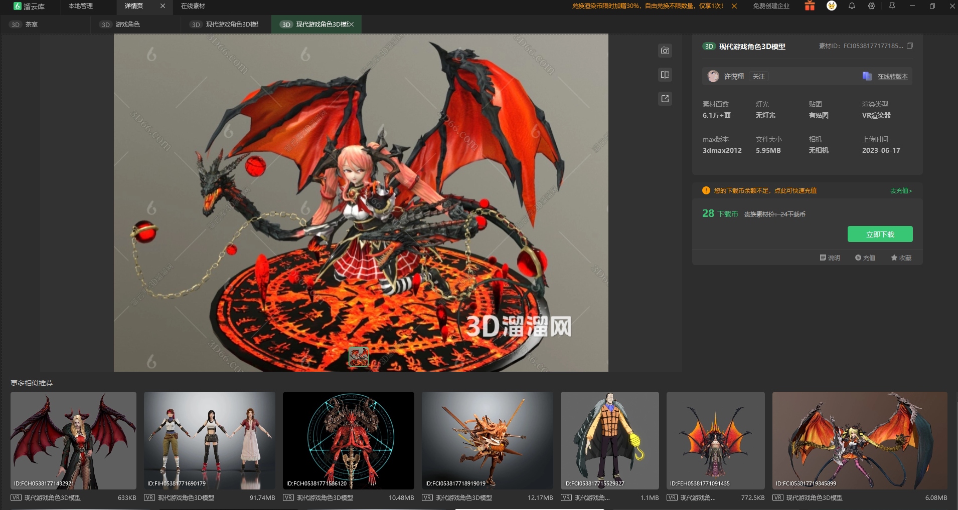Close the active 现代游戏角色3D模型 sub-tab

352,24
